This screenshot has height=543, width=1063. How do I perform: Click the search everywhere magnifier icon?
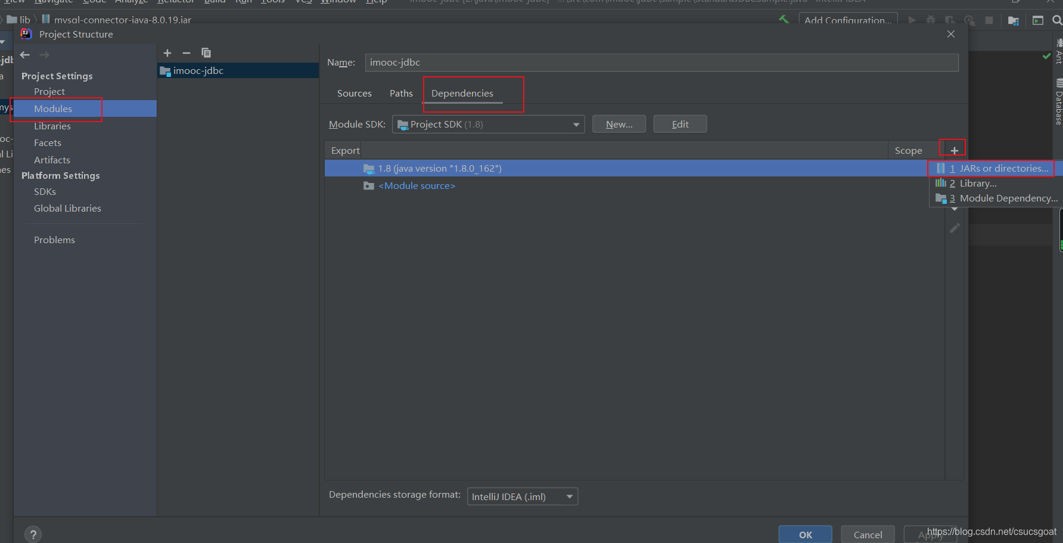[1057, 20]
